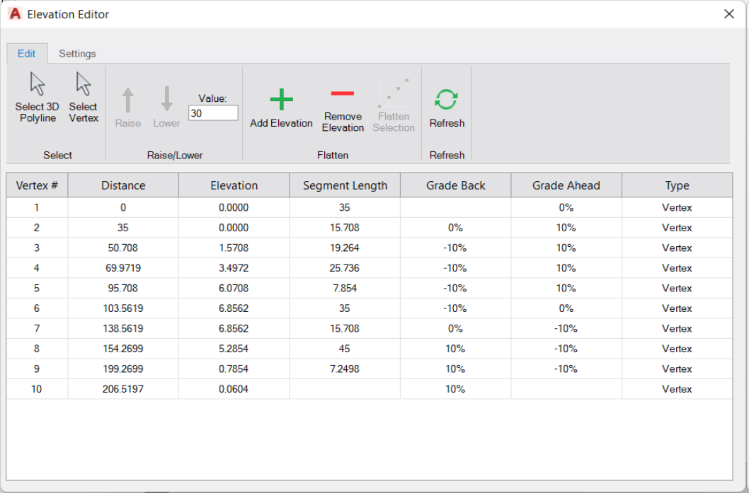Screen dimensions: 749x493
Task: Click the Grade Back column header
Action: (455, 185)
